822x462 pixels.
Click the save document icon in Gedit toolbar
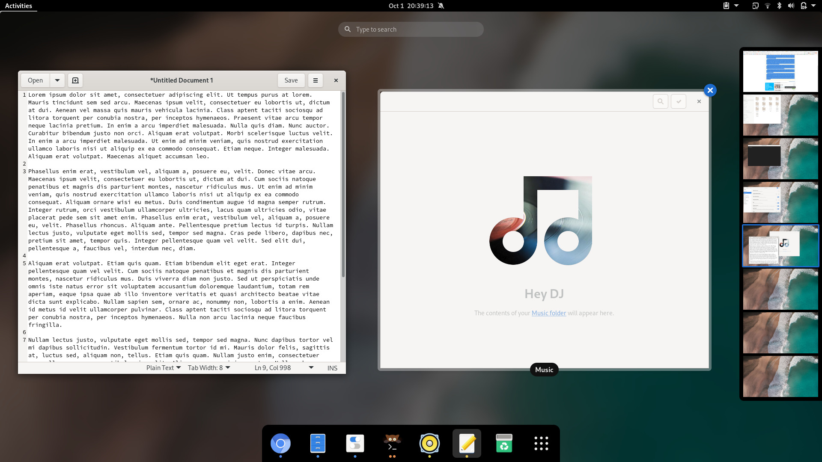coord(76,80)
